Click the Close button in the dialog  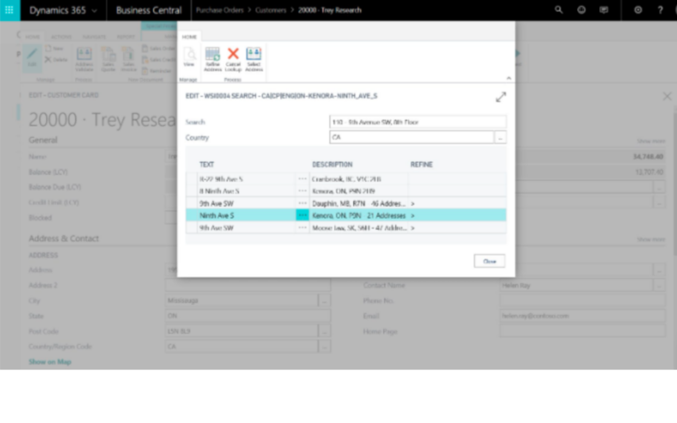point(489,261)
